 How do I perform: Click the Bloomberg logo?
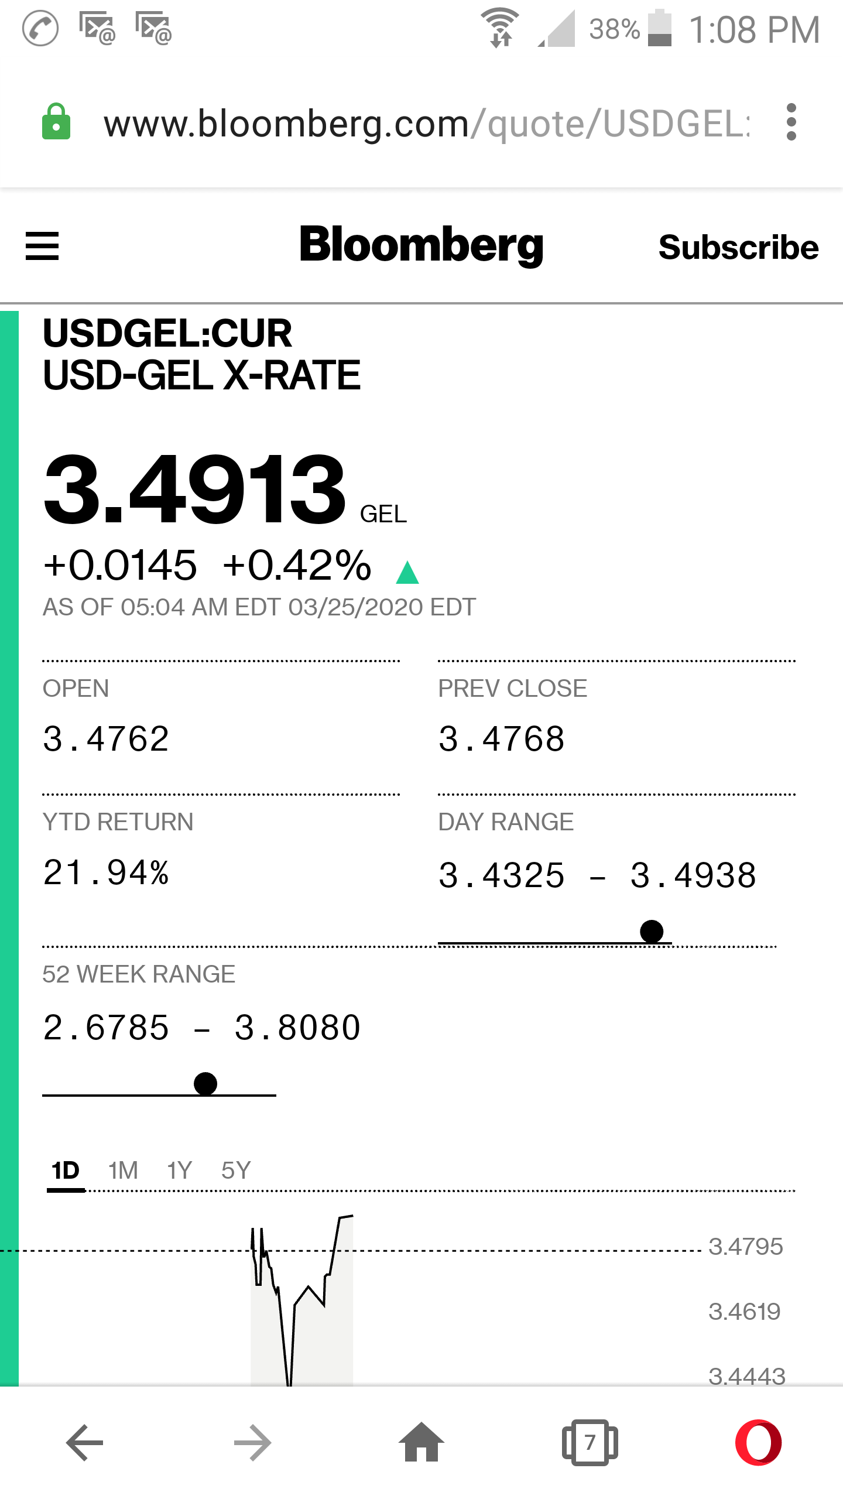[421, 245]
